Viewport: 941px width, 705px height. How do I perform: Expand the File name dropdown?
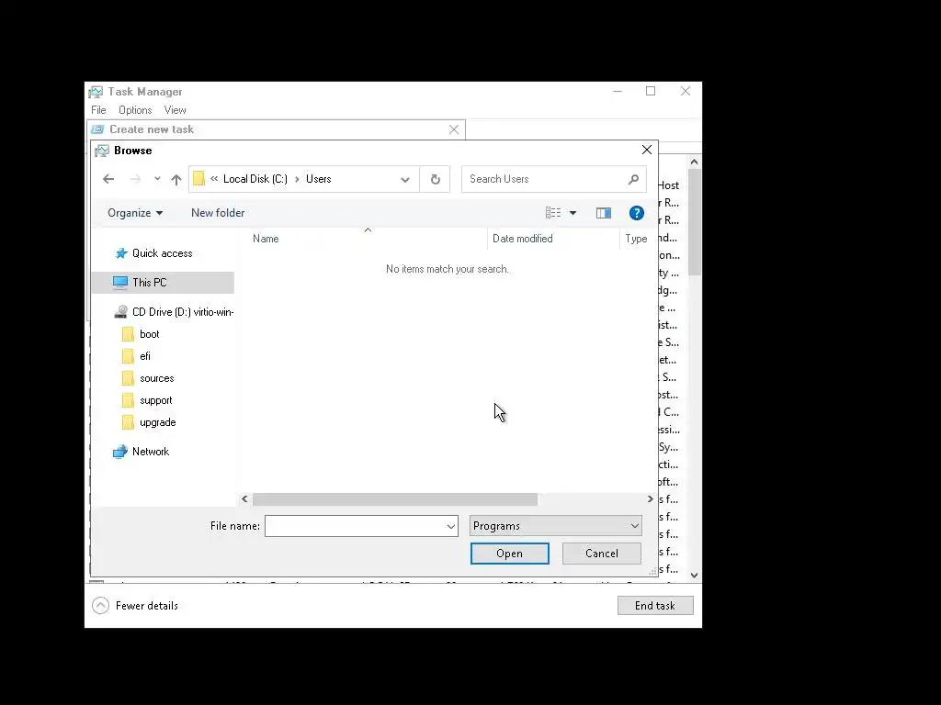(450, 526)
